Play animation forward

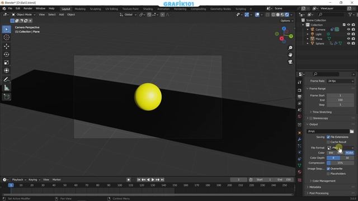(x=153, y=180)
